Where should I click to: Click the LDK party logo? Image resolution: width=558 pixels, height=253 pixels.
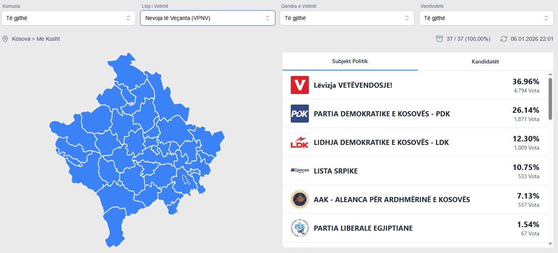(299, 142)
